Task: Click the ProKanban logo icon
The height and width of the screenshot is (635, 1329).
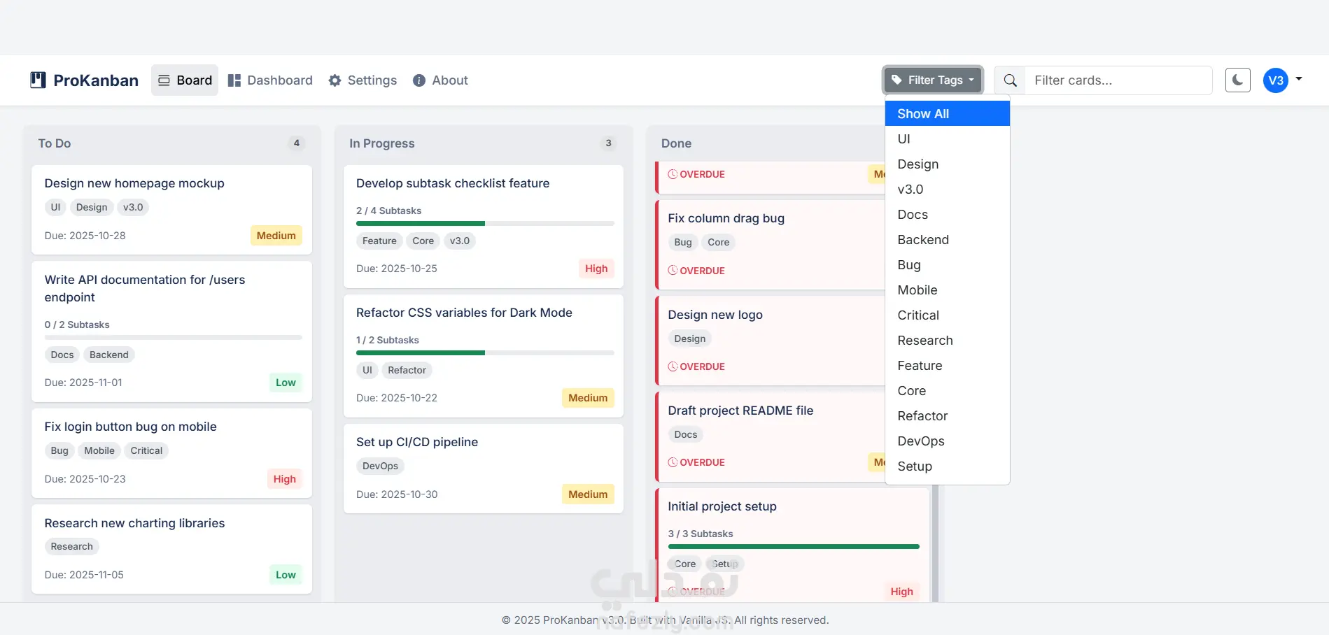Action: (x=38, y=80)
